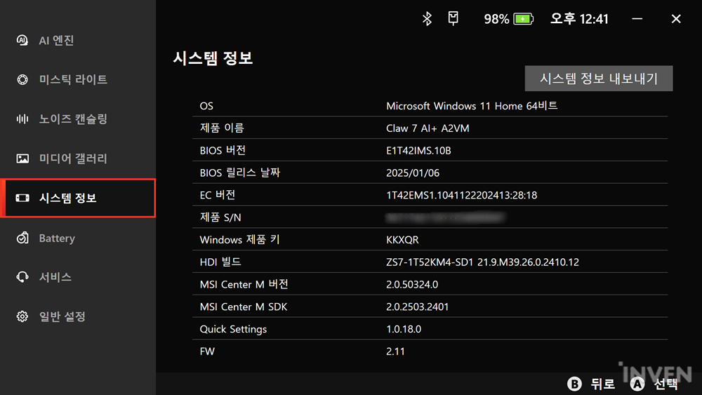Open 일반 설정 menu item

click(78, 316)
